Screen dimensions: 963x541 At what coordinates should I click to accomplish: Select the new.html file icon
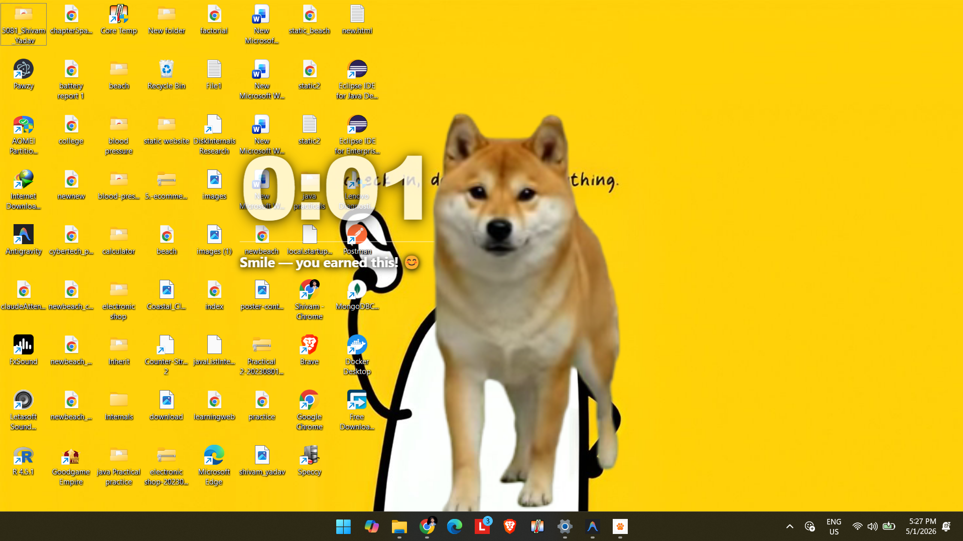click(x=357, y=20)
